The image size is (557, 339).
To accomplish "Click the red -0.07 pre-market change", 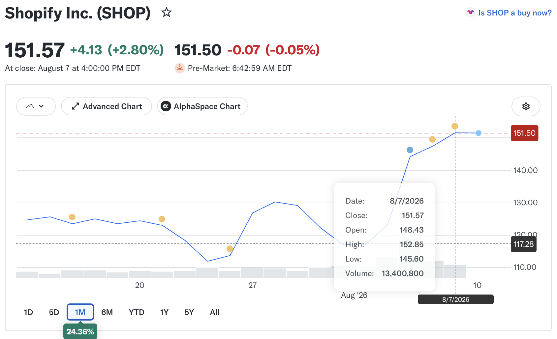I will pos(244,50).
